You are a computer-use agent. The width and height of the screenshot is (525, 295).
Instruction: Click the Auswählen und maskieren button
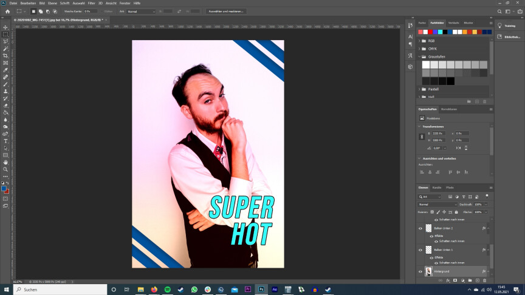(226, 11)
